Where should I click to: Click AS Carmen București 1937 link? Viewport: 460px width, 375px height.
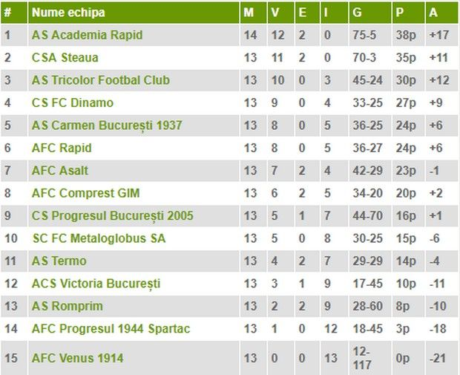[x=107, y=125]
